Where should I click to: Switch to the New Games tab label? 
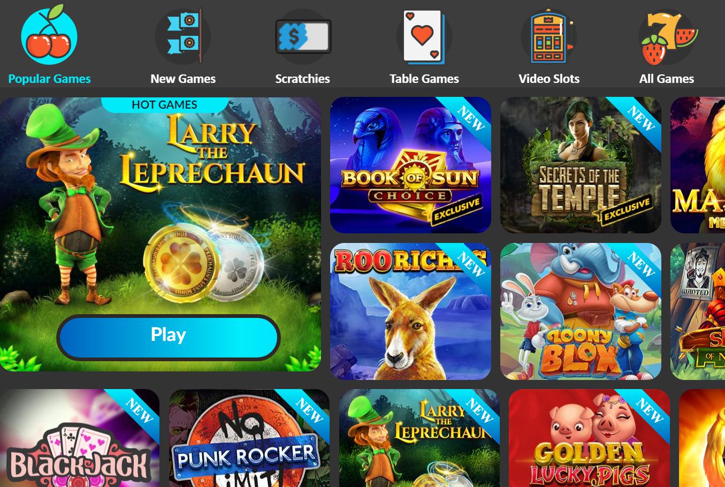pyautogui.click(x=183, y=79)
